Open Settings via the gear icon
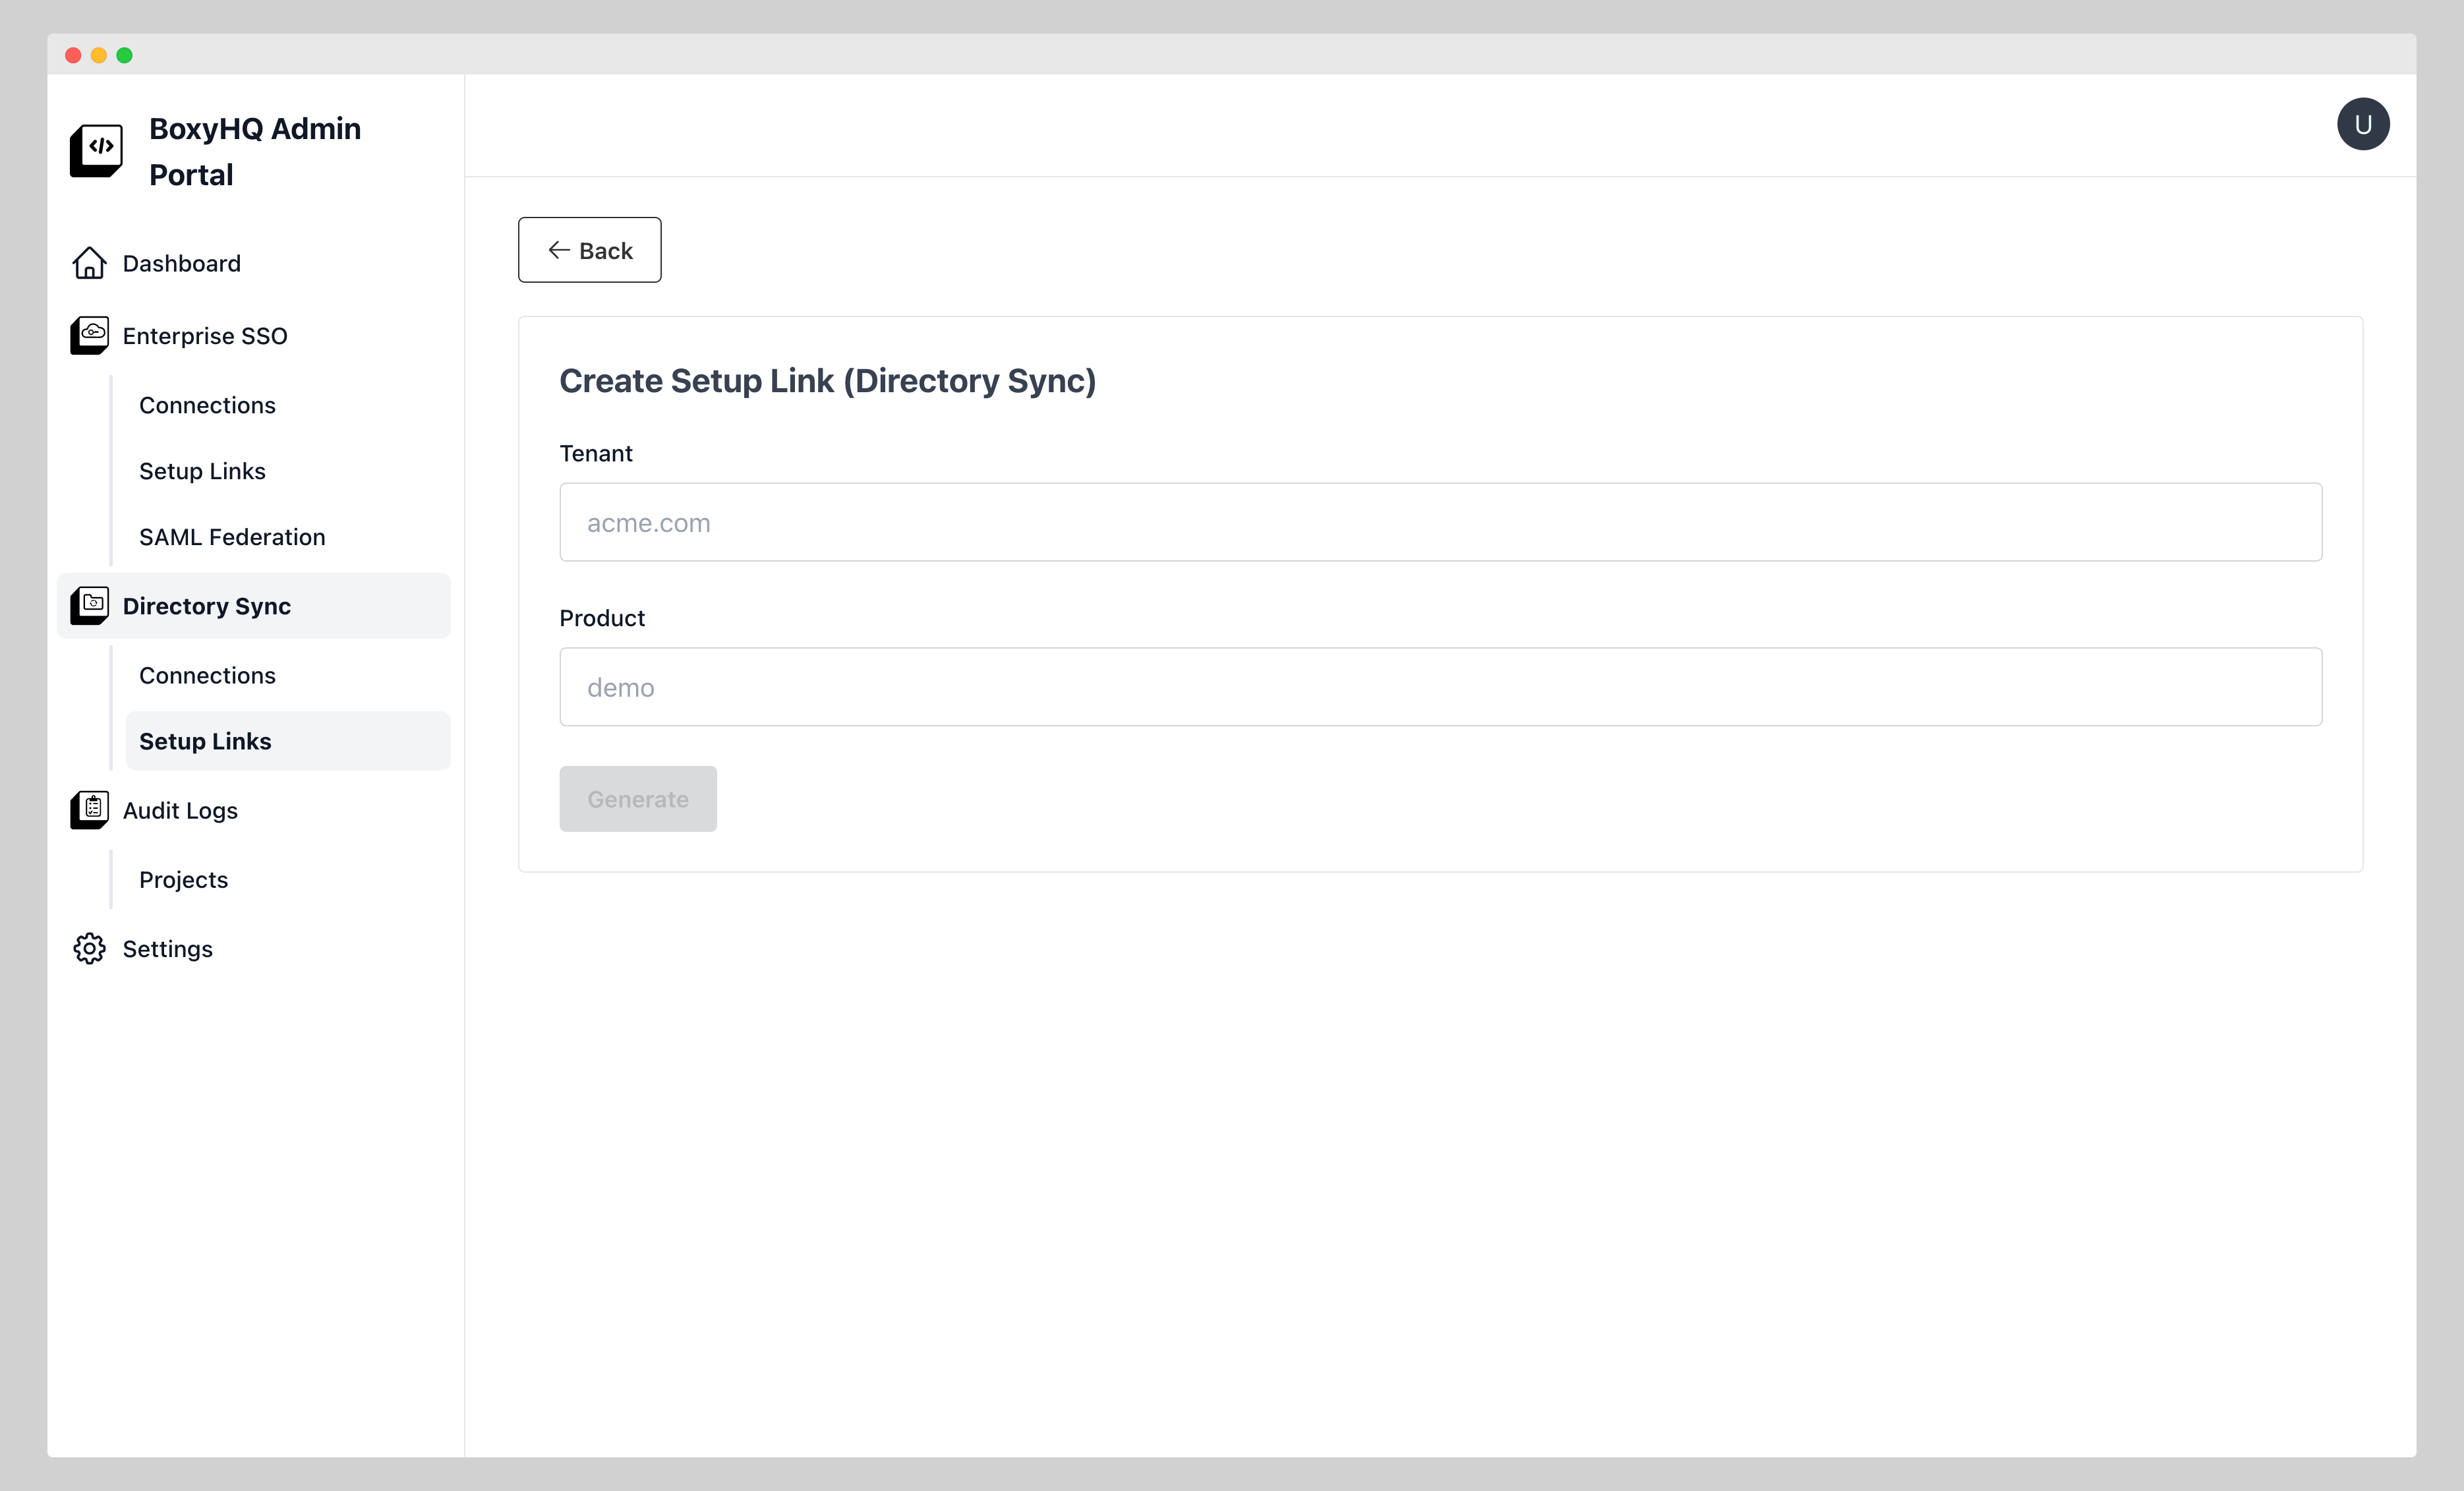 (89, 948)
